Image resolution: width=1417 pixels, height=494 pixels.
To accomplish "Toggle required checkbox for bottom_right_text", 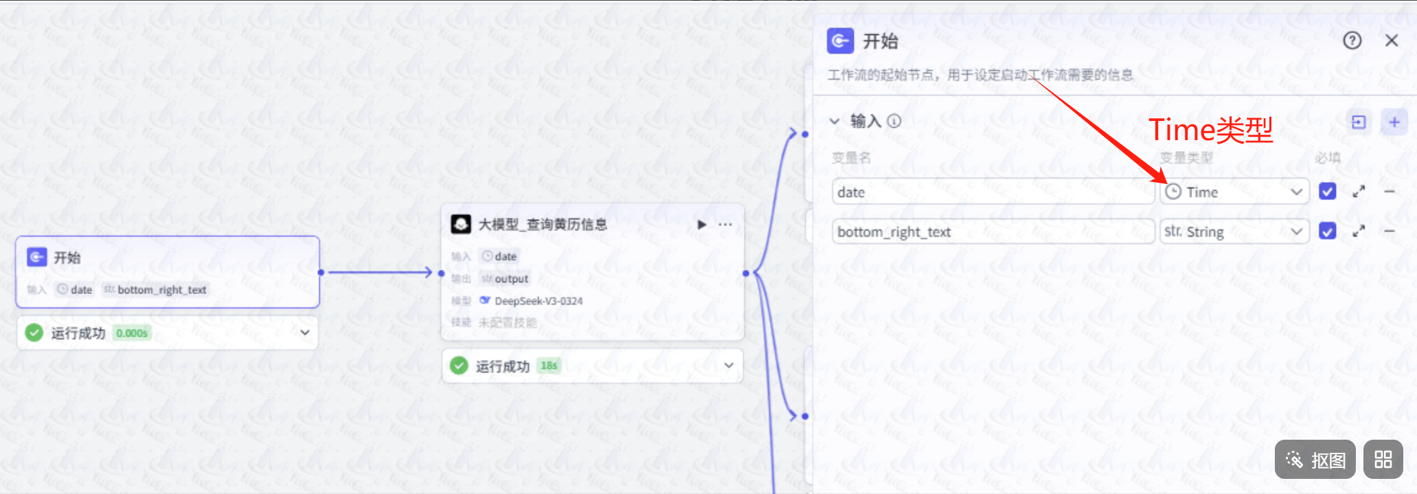I will pos(1328,232).
